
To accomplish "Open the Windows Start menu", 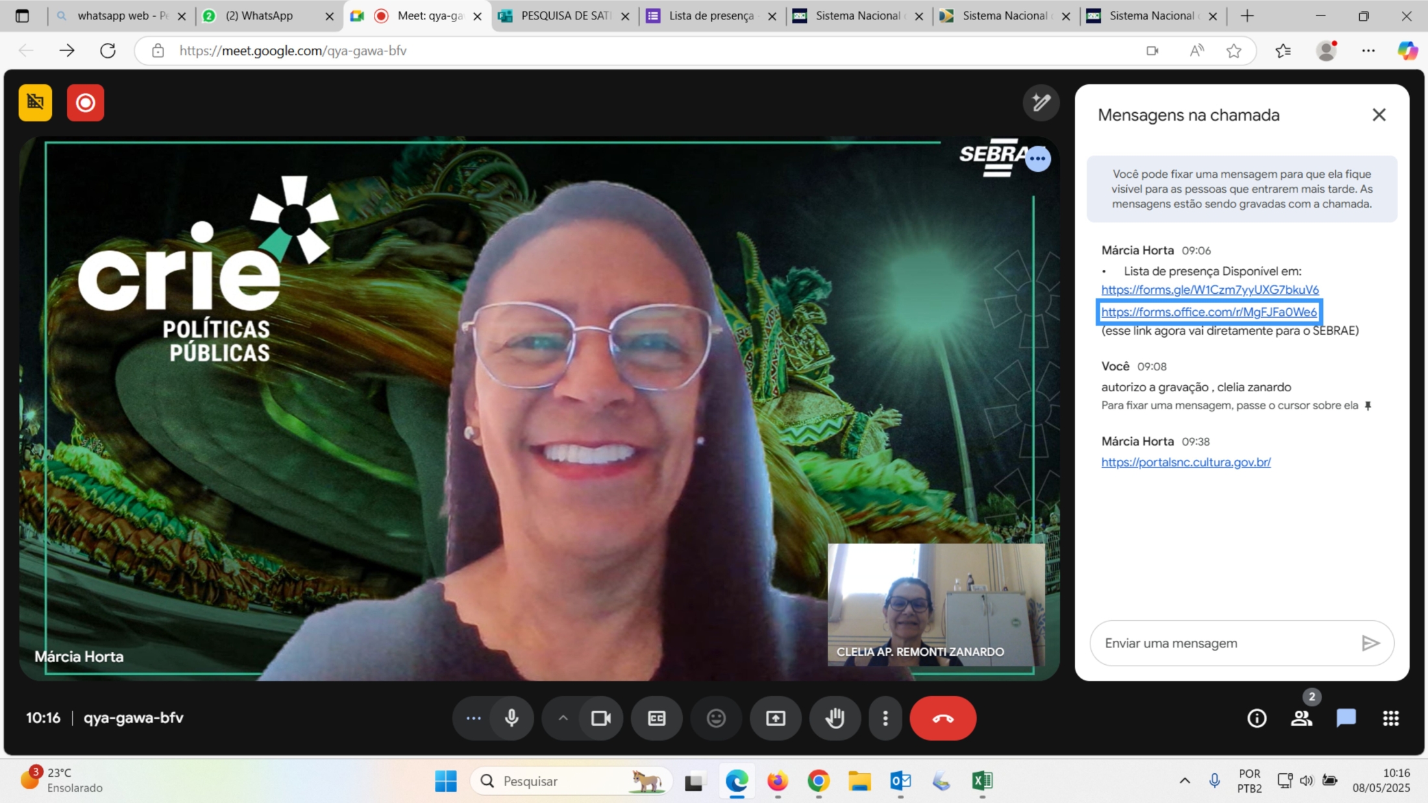I will (x=446, y=781).
